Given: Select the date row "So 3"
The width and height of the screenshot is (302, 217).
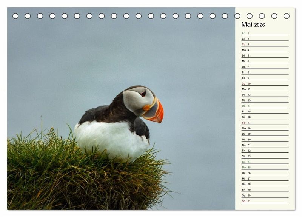Looking at the screenshot, I should [x=265, y=44].
